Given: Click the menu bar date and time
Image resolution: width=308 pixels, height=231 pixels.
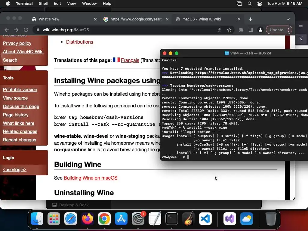Looking at the screenshot, I should (285, 4).
